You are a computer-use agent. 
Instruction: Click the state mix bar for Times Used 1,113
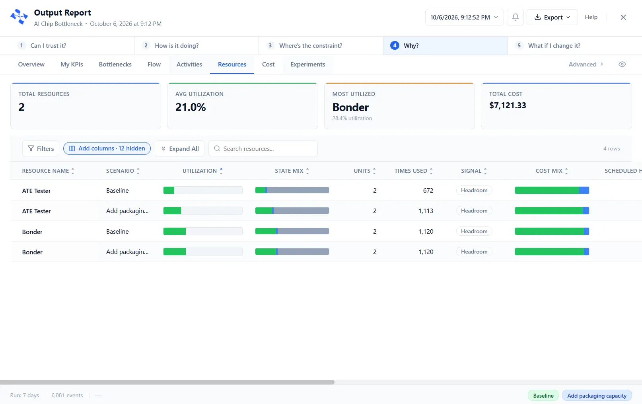[292, 211]
